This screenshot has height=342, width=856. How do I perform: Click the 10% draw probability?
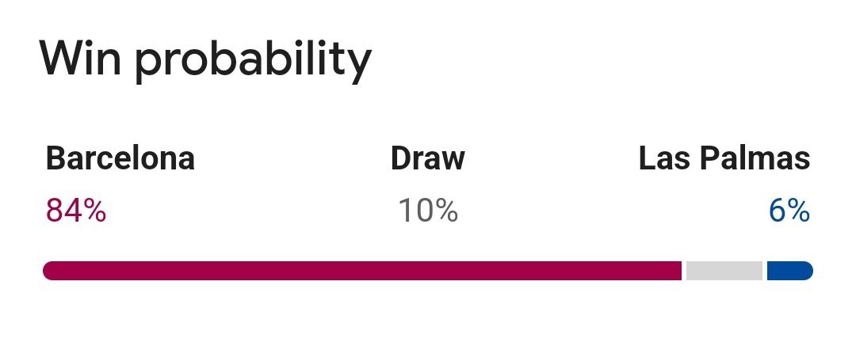coord(428,211)
